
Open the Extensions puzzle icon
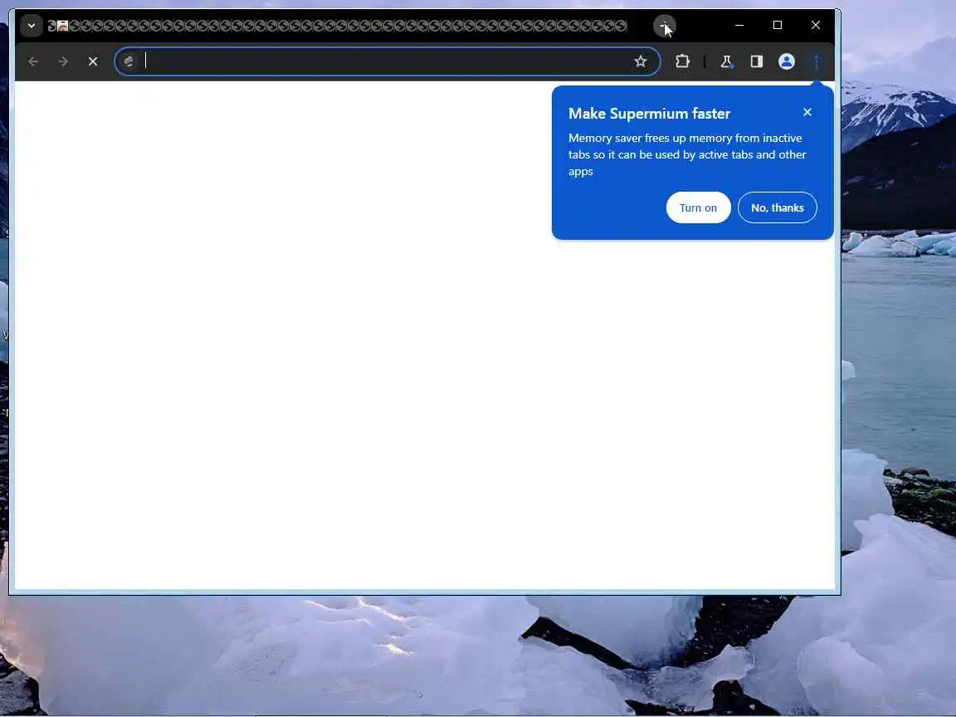(x=682, y=61)
